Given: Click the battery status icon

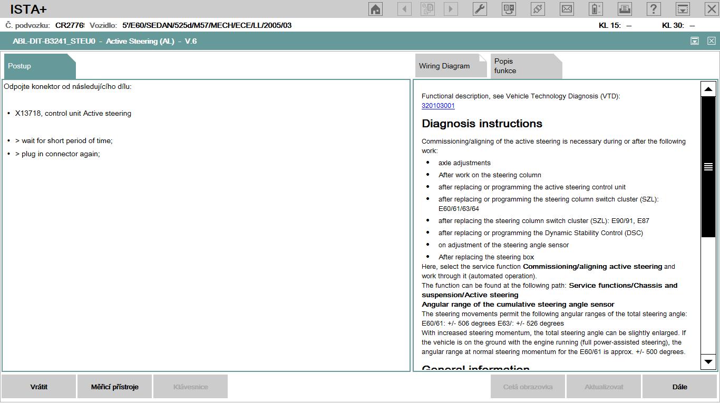Looking at the screenshot, I should [x=596, y=9].
